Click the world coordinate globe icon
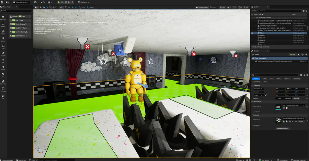Image resolution: width=309 pixels, height=161 pixels. coord(54,7)
